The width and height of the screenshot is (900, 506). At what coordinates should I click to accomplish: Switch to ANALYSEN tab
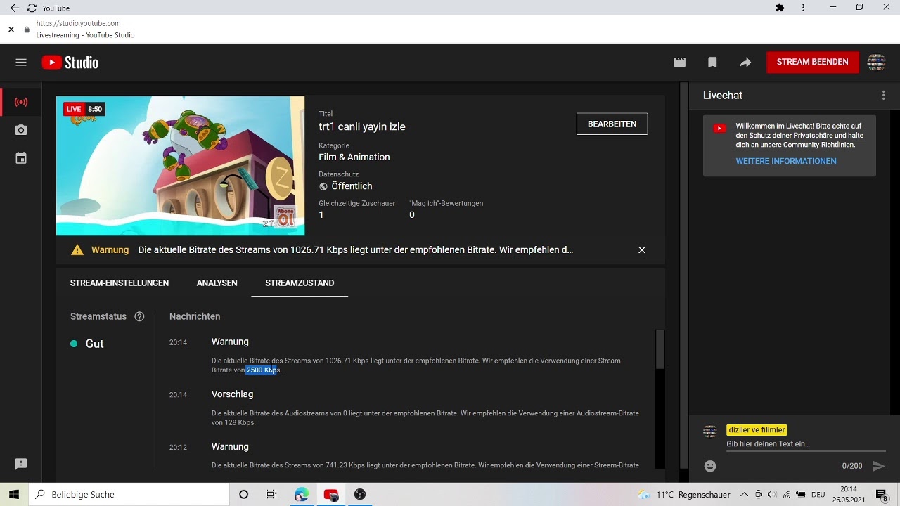pos(217,283)
